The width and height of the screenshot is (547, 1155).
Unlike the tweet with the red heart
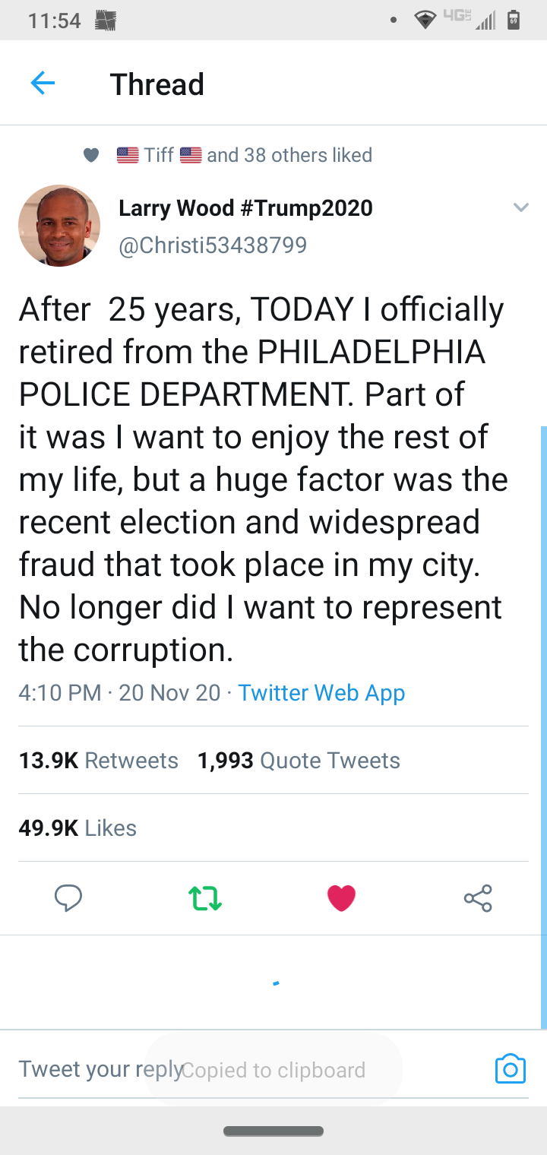click(x=341, y=898)
